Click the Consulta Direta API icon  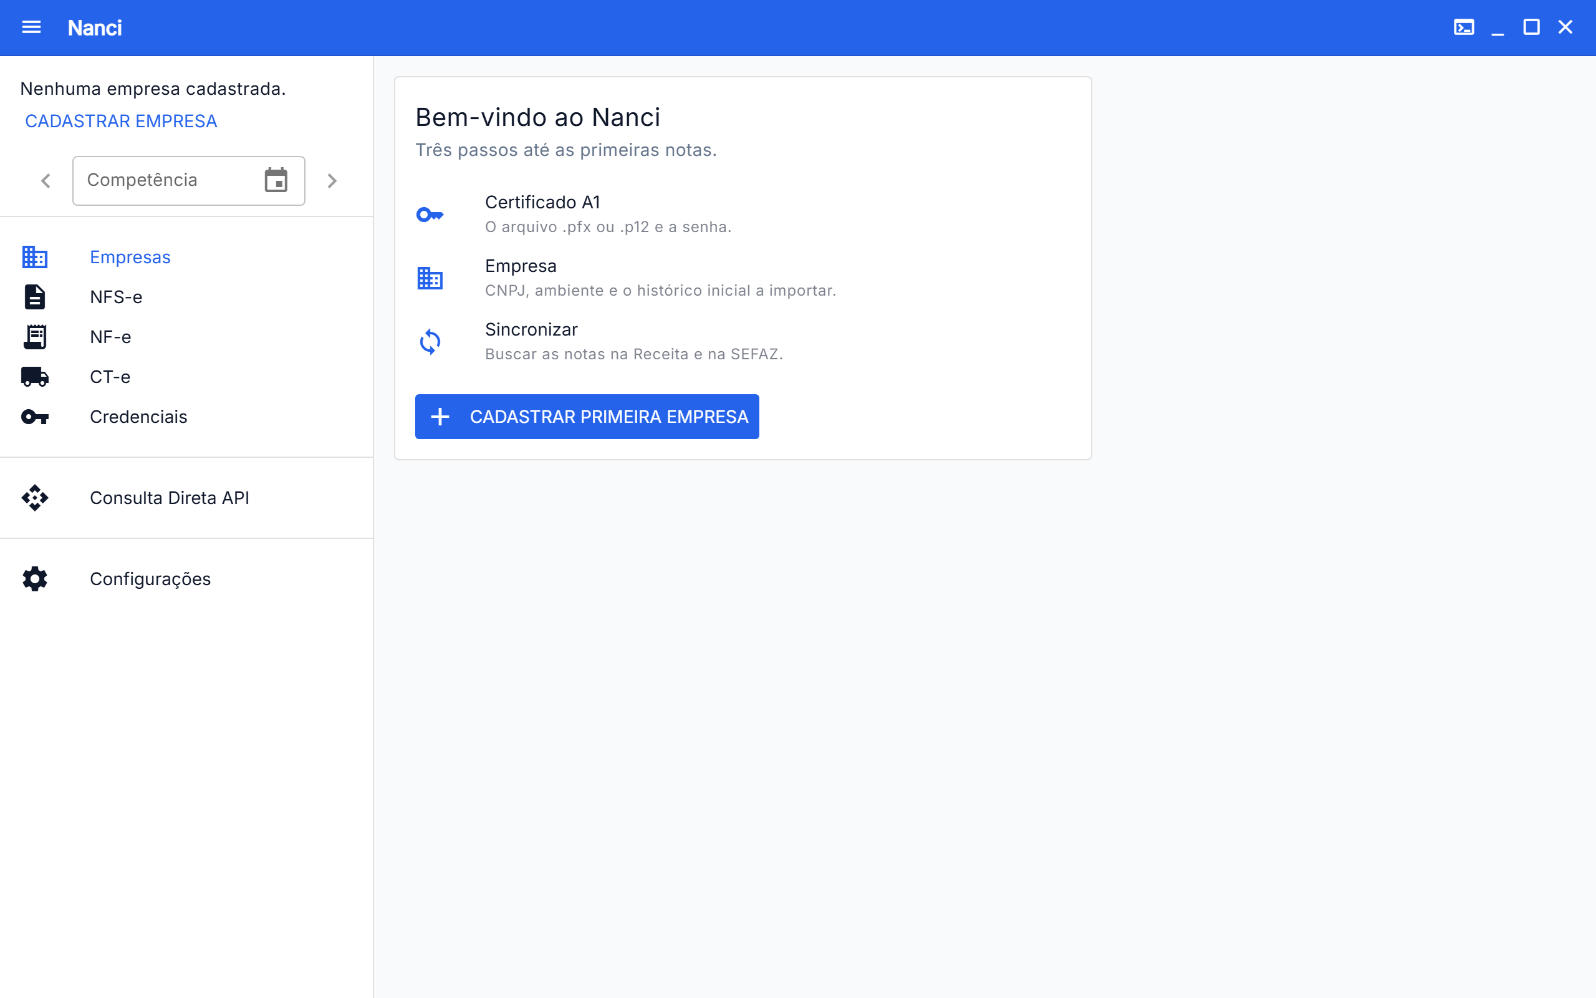tap(34, 498)
